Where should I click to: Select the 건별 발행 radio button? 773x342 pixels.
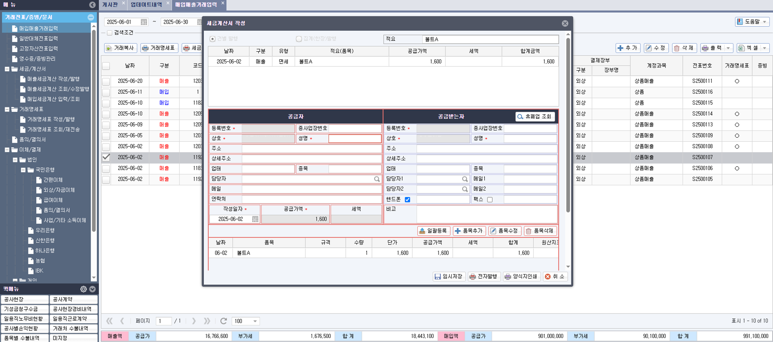[213, 39]
